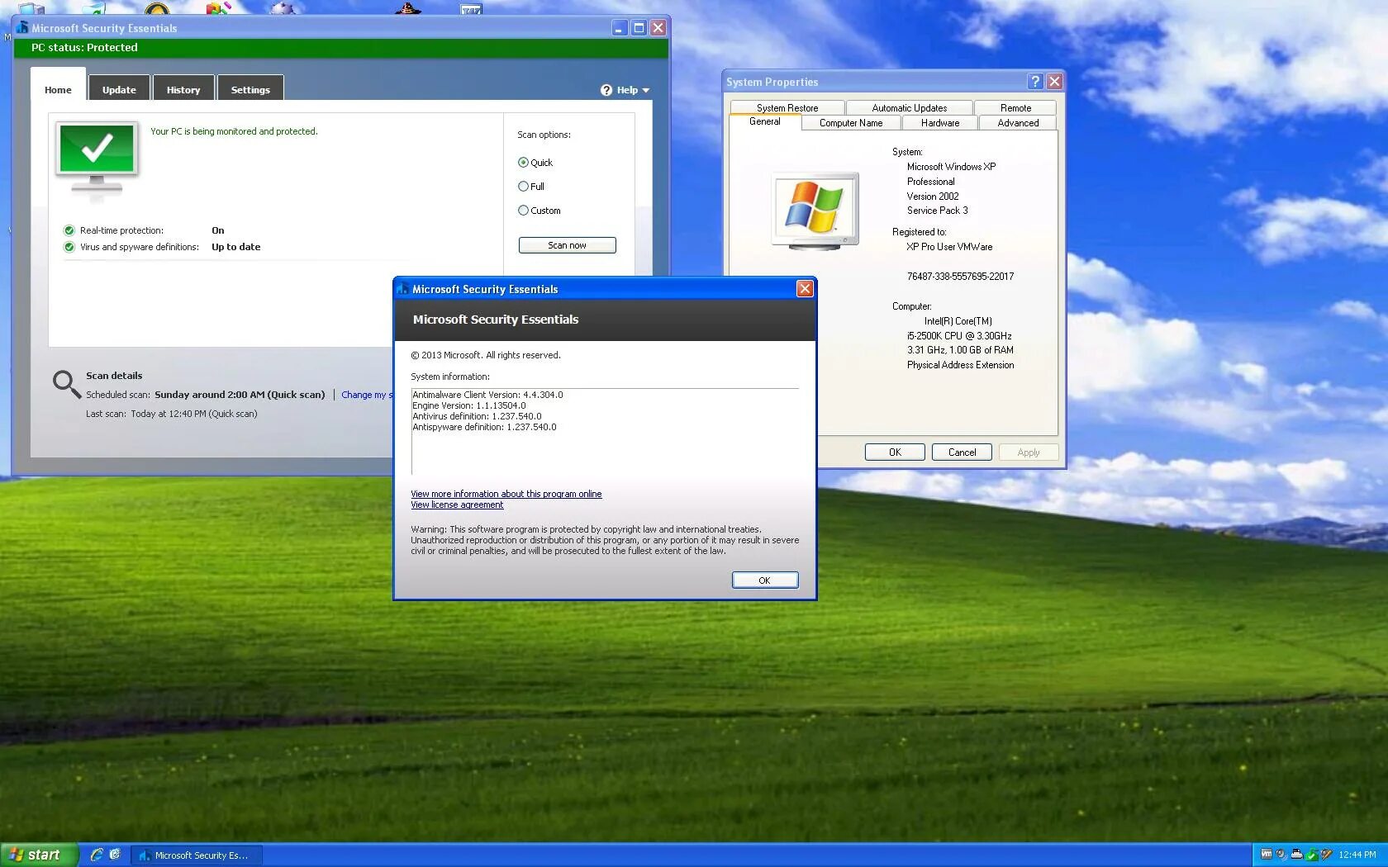The height and width of the screenshot is (867, 1388).
Task: Select the General tab in System Properties
Action: pyautogui.click(x=764, y=121)
